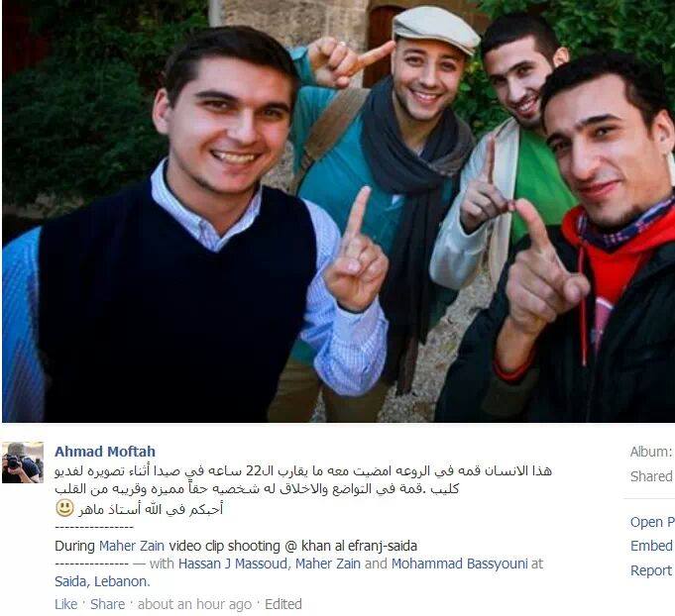Open the Maher Zain link in caption
The height and width of the screenshot is (616, 675).
coord(132,546)
